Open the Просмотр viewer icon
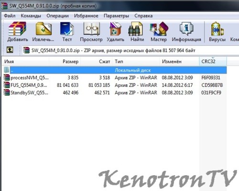The height and width of the screenshot is (191, 239). click(91, 32)
